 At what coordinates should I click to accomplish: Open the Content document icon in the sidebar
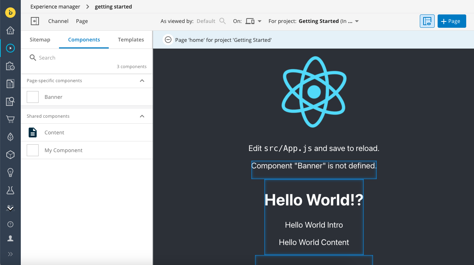pos(10,84)
